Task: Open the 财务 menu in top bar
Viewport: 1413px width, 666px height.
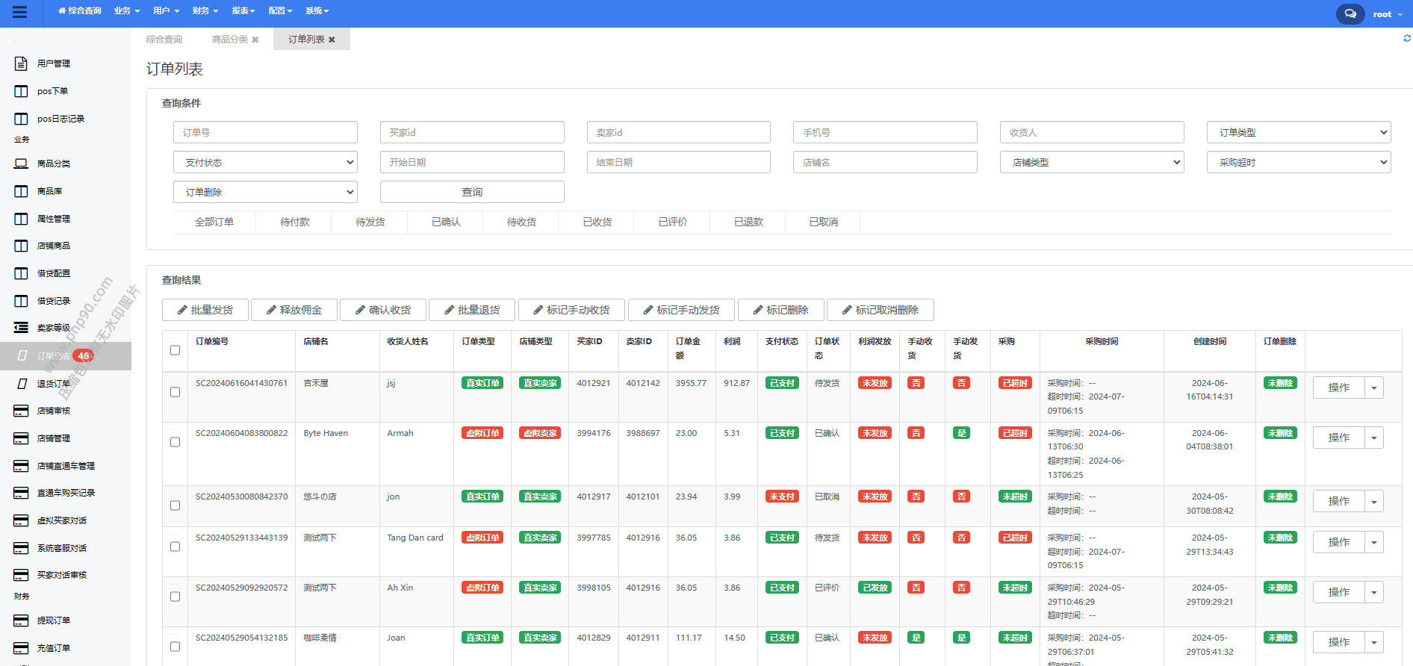Action: [x=205, y=10]
